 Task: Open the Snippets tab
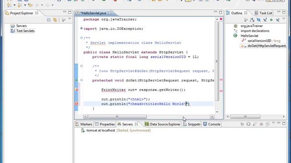click(x=192, y=124)
